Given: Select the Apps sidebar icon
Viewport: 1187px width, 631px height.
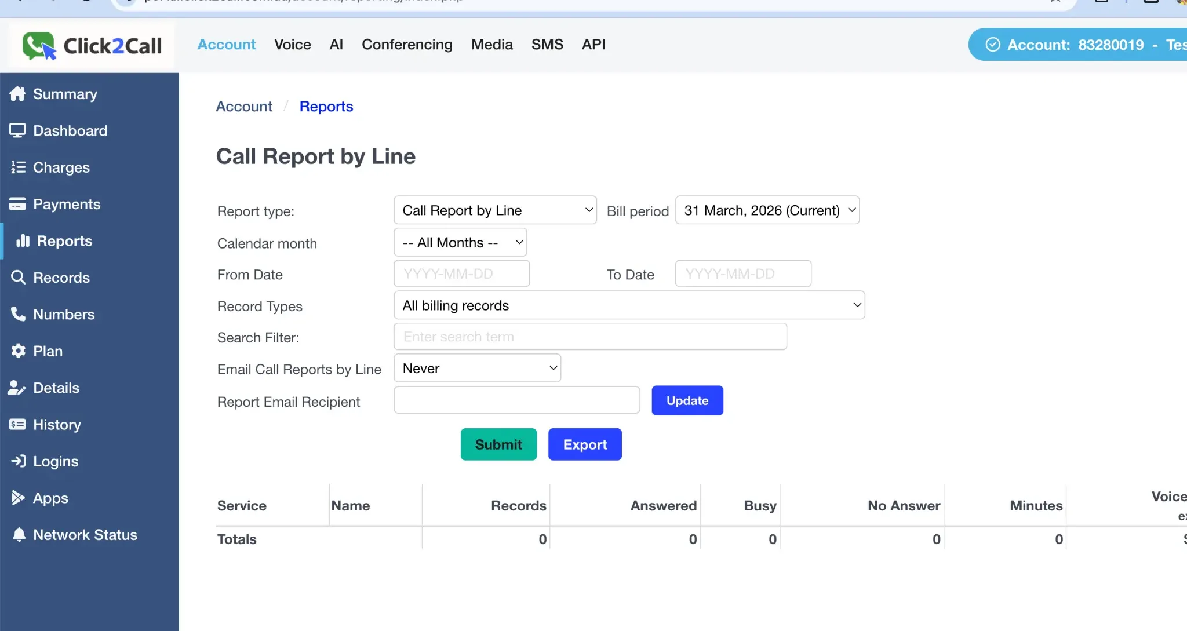Looking at the screenshot, I should coord(18,498).
